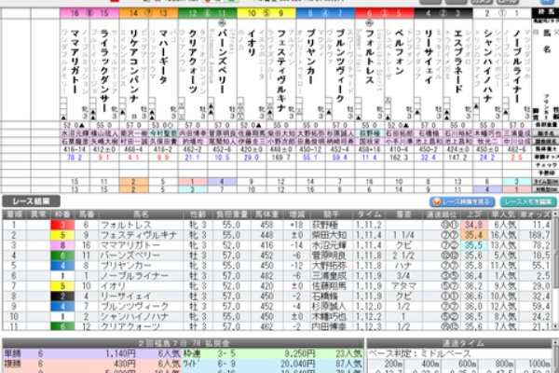Open the レースメモを編集 button
This screenshot has height=373, width=559.
[x=527, y=200]
